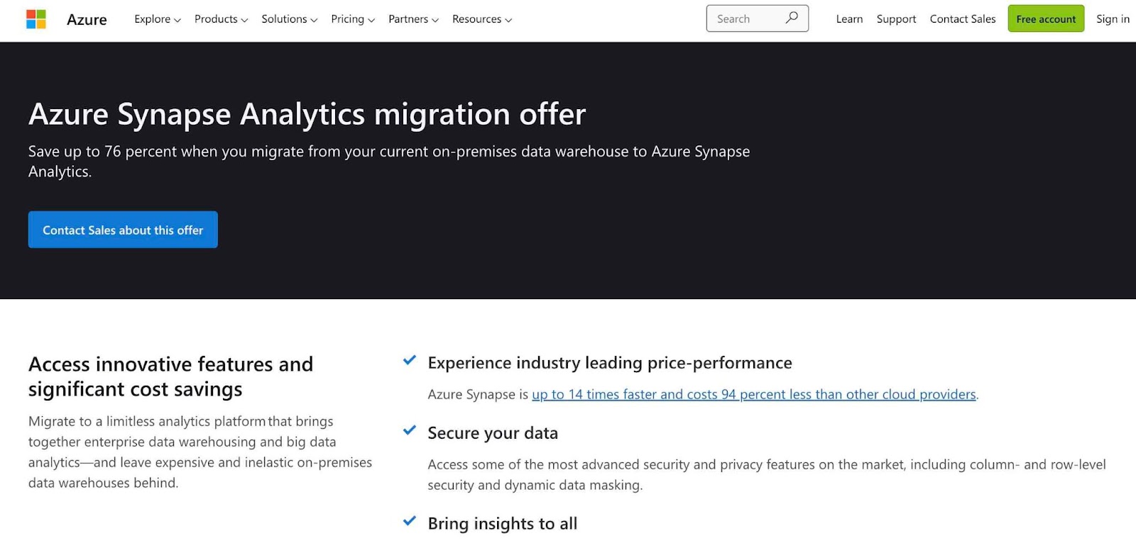1136x548 pixels.
Task: Open the Solutions dropdown menu
Action: (x=289, y=19)
